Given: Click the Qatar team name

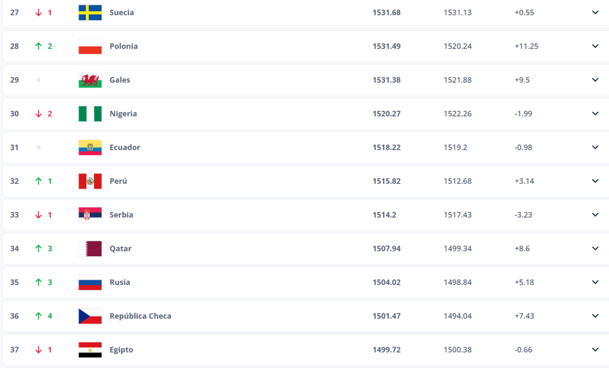Looking at the screenshot, I should coord(120,249).
